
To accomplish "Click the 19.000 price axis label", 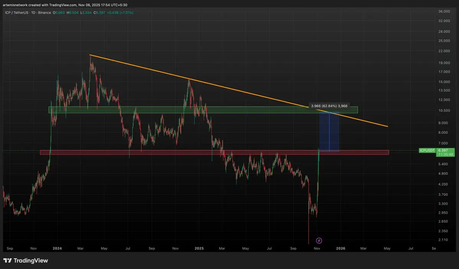I will pyautogui.click(x=444, y=63).
